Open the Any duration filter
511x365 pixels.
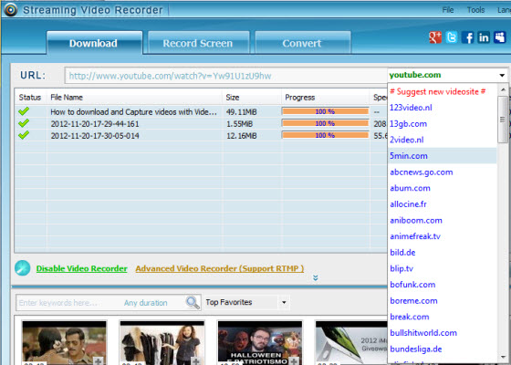click(x=145, y=303)
